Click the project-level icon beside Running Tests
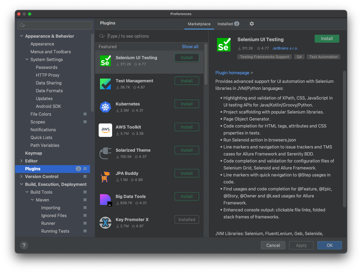Screen dimensions: 362x273 [x=85, y=231]
